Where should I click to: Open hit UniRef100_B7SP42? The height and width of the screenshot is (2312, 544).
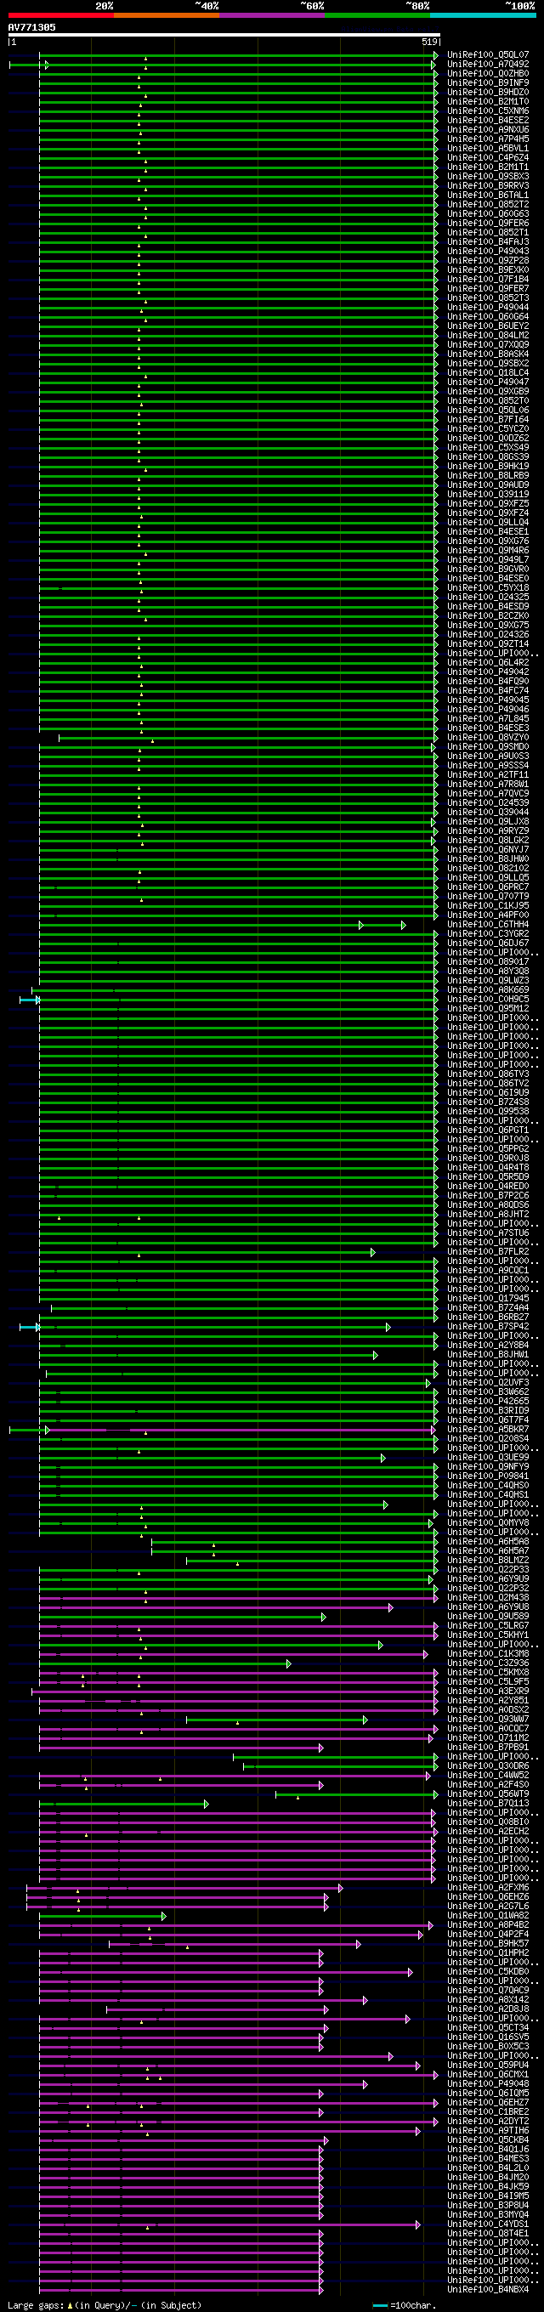(489, 1327)
